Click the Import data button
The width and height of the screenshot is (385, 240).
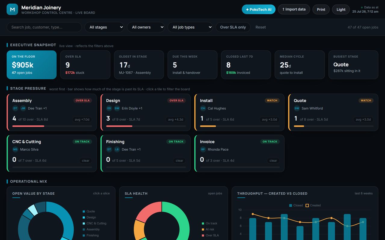click(x=294, y=9)
